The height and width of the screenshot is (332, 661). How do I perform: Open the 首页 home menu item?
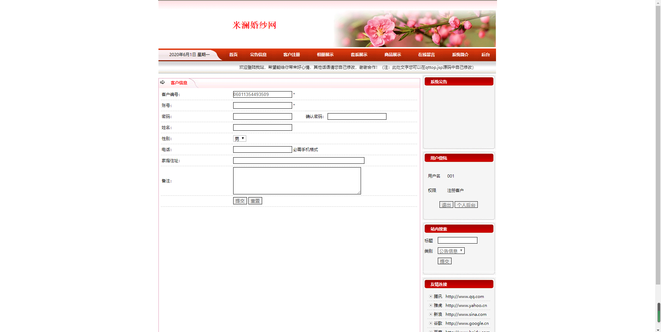[x=233, y=55]
